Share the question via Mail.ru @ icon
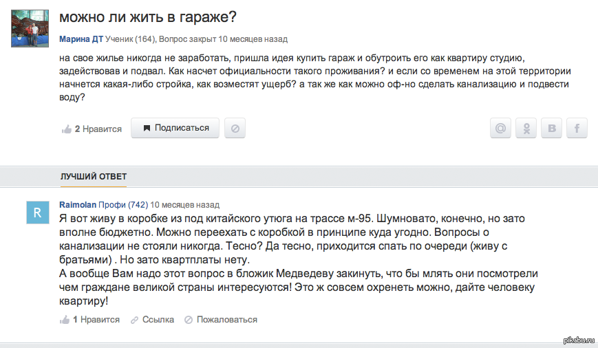The image size is (598, 348). click(x=501, y=128)
